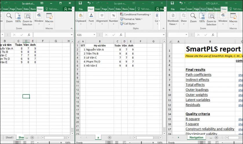Image resolution: width=243 pixels, height=144 pixels.
Task: Click zoom slider in middle window status bar
Action: (141, 143)
